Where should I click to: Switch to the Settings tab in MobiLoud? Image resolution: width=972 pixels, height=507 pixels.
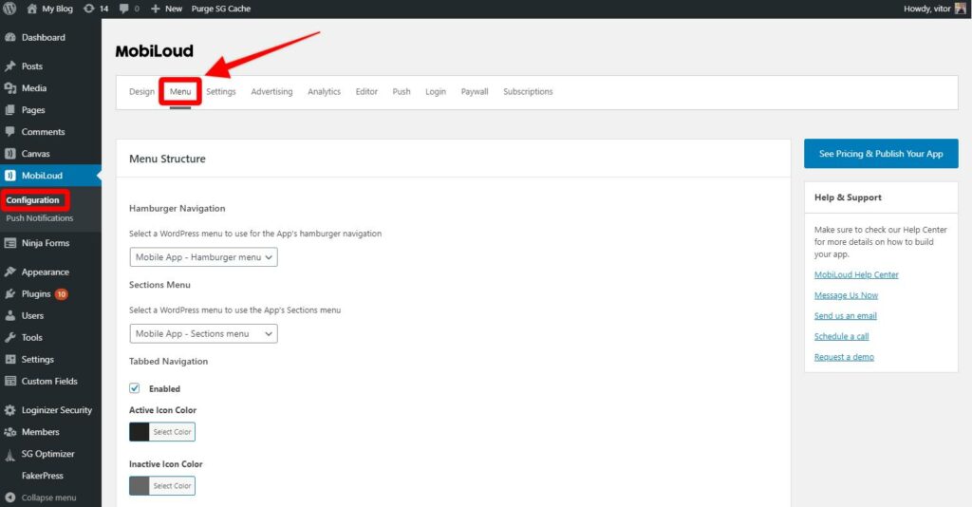220,92
